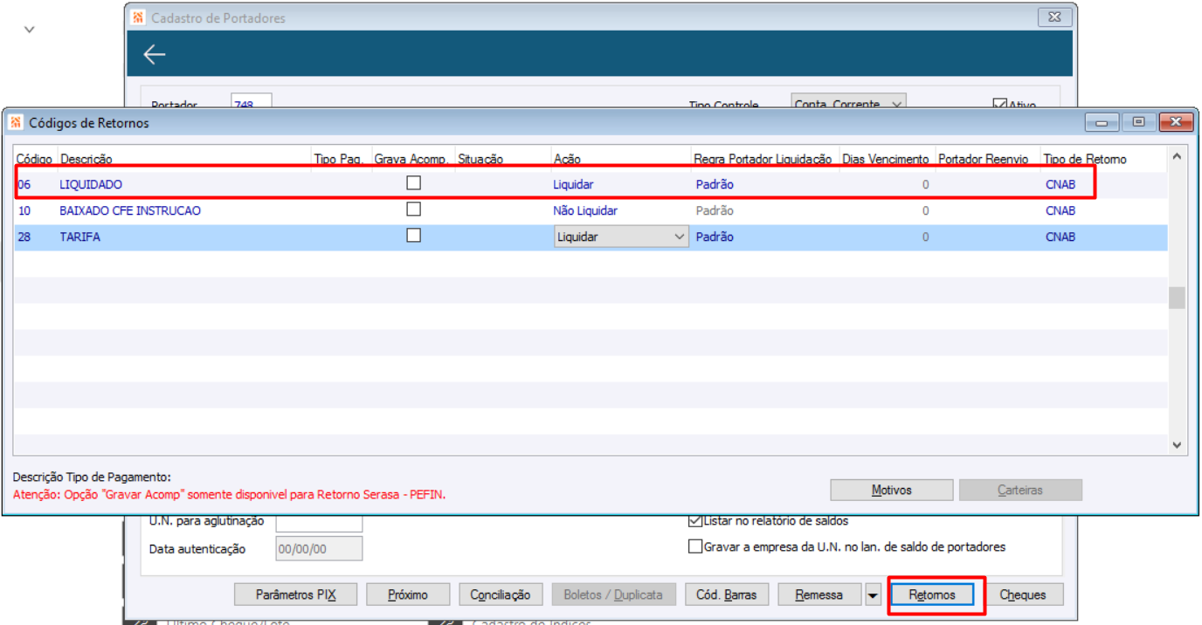Restore the Códigos de Retornos window
1202x625 pixels.
tap(1138, 122)
